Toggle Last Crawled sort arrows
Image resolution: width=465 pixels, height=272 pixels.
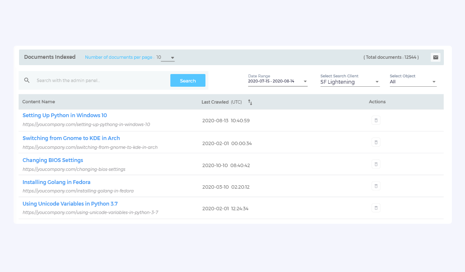click(x=250, y=102)
